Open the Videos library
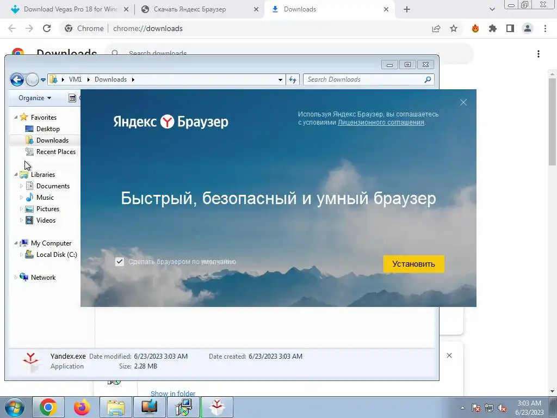This screenshot has height=418, width=557. click(x=46, y=220)
